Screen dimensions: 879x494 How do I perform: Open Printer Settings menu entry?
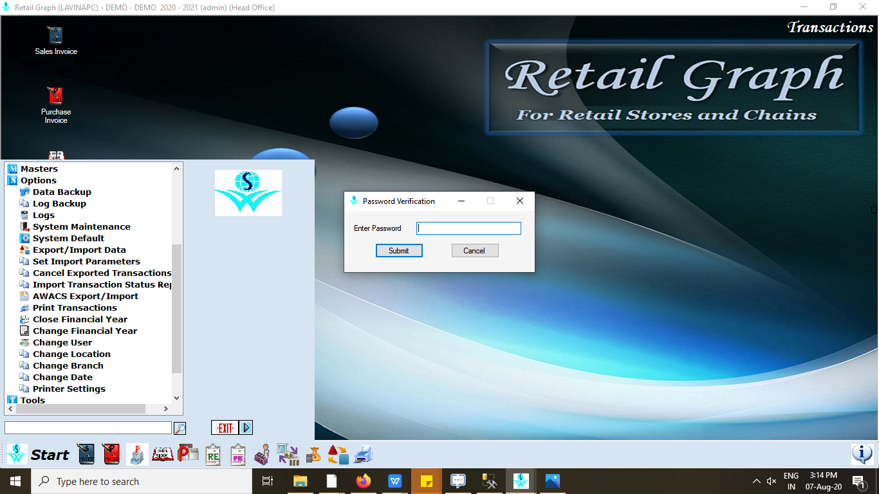[x=69, y=389]
